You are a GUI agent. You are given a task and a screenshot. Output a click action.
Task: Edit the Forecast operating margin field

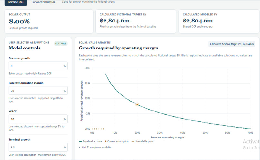38,91
